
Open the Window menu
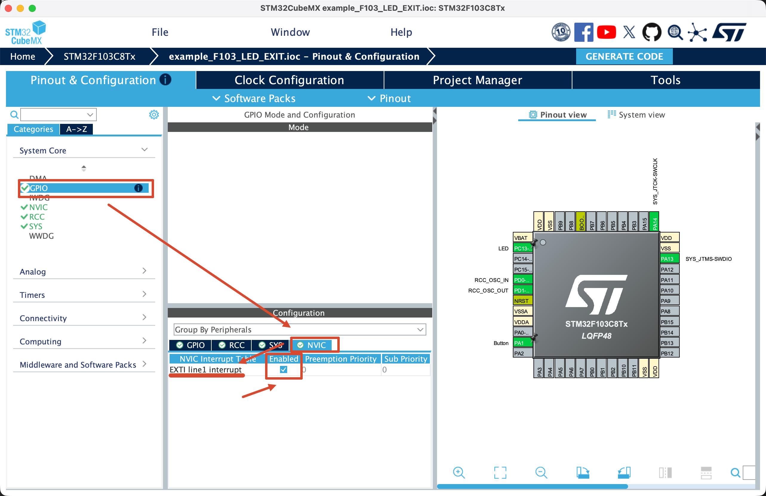tap(290, 32)
